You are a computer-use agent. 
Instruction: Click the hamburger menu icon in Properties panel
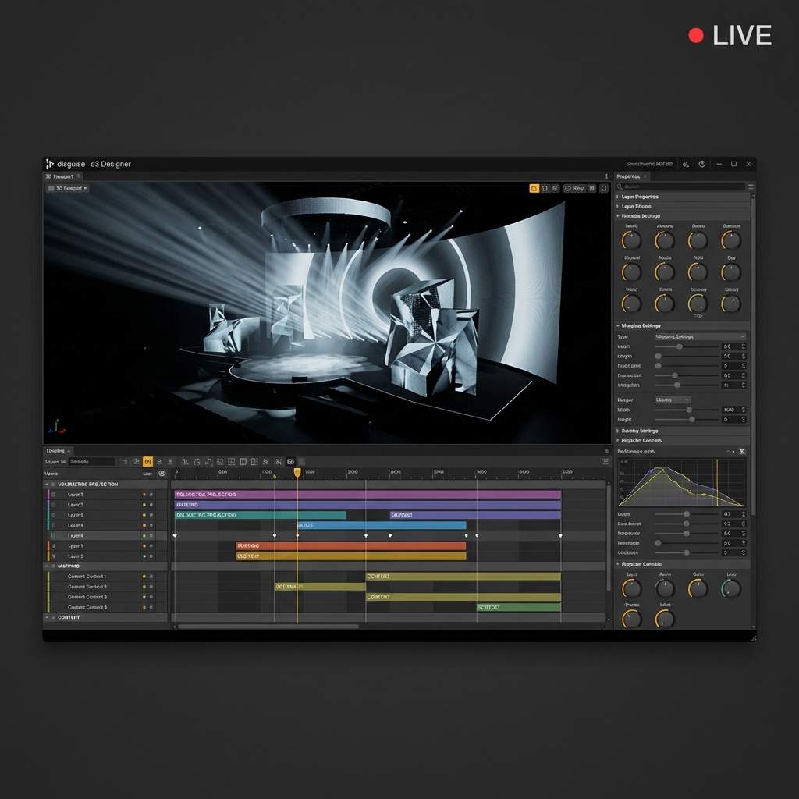click(x=750, y=186)
